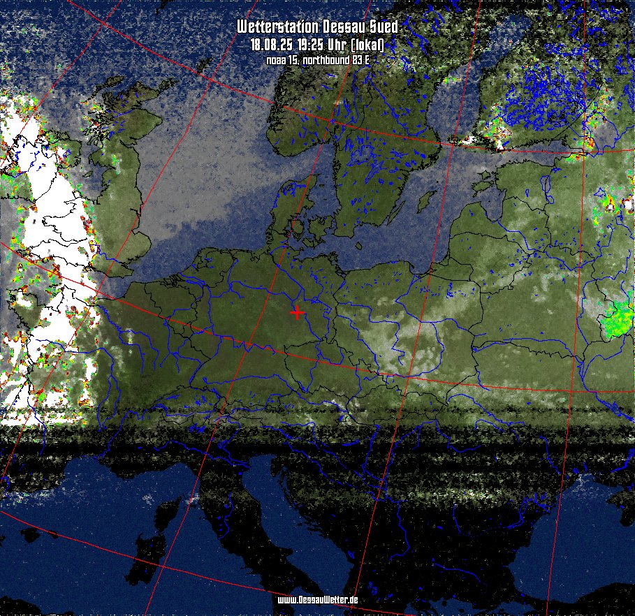
Task: Click the 'Wetterstation Dessau Sued' title text
Action: pos(317,27)
